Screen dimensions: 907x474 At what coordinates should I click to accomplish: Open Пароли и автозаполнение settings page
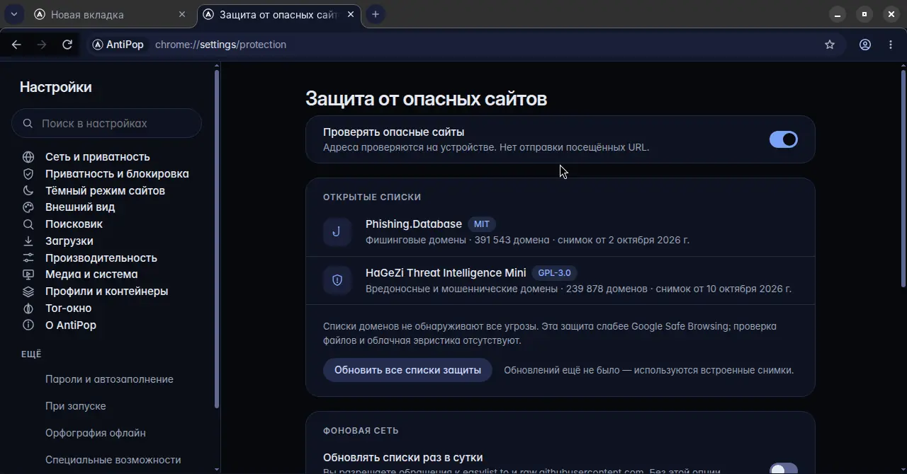tap(109, 379)
